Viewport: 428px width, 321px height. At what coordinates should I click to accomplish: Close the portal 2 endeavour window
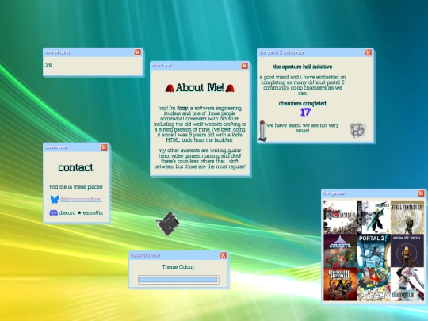(x=369, y=52)
